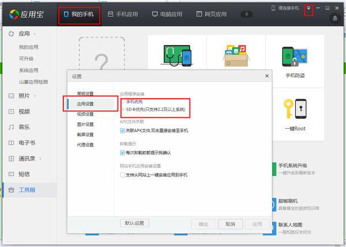Expand the 通讯录 chevron
The image size is (346, 247).
[40, 159]
